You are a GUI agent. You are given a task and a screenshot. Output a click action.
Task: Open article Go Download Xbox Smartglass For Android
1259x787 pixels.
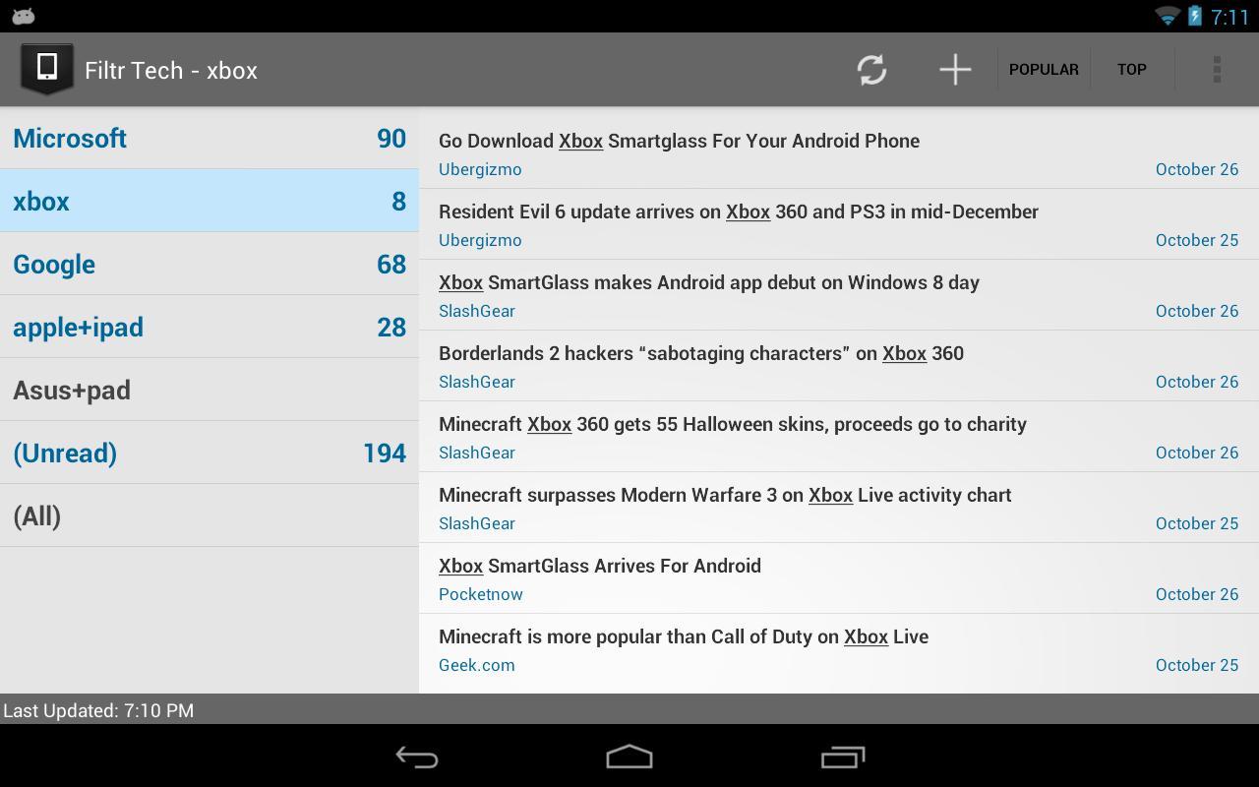(x=839, y=153)
